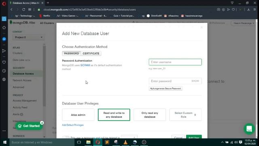This screenshot has width=259, height=146.
Task: Click Add Default Privileges link
Action: pos(73,125)
